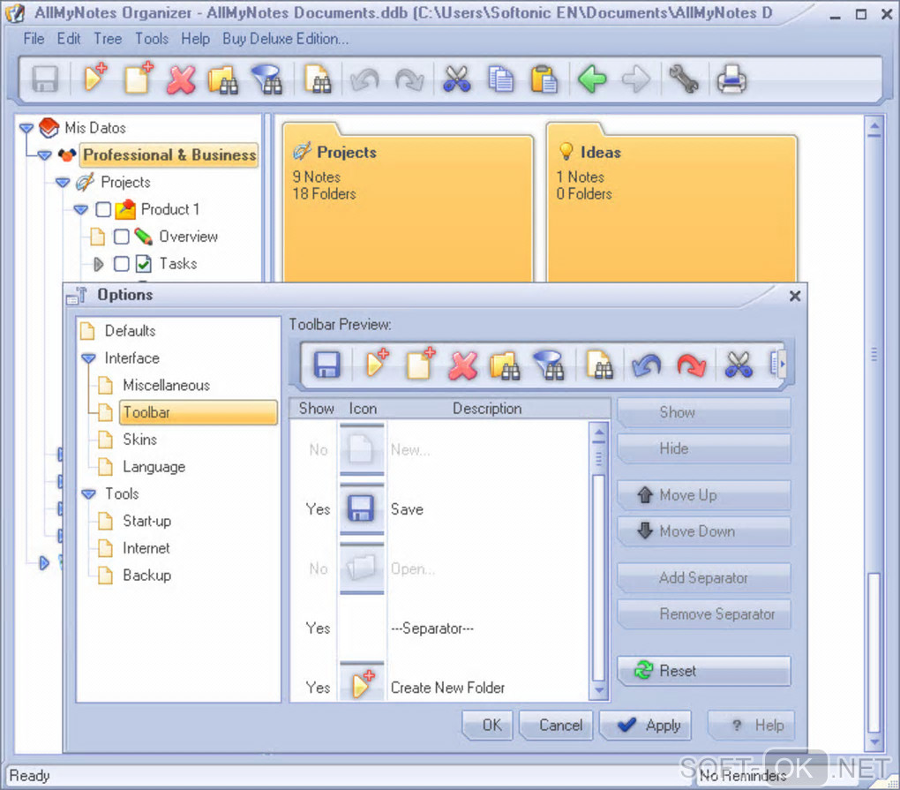This screenshot has height=790, width=900.
Task: Click the Reset button
Action: pos(704,671)
